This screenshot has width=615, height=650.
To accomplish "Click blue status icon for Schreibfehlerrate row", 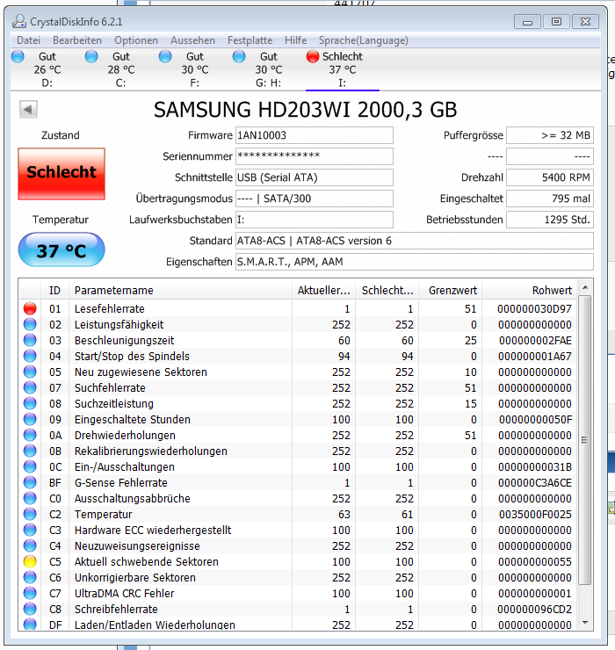I will coord(30,609).
